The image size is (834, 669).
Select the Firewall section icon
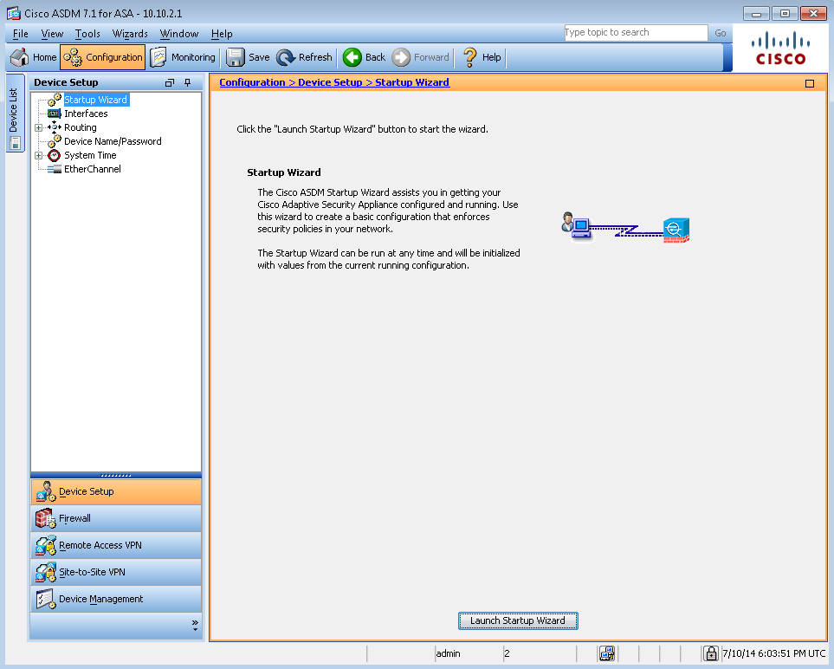click(x=45, y=518)
